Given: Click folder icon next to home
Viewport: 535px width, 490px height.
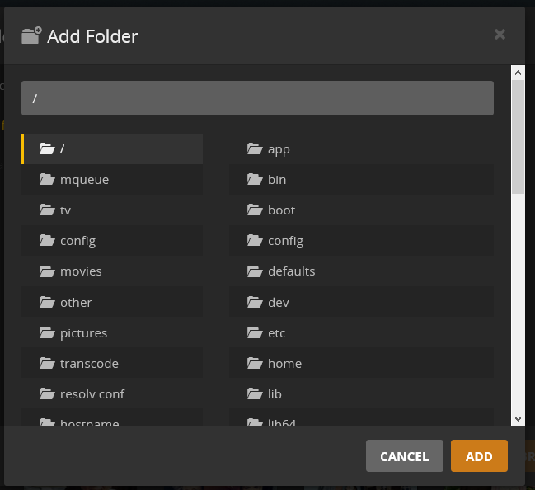Looking at the screenshot, I should tap(255, 363).
